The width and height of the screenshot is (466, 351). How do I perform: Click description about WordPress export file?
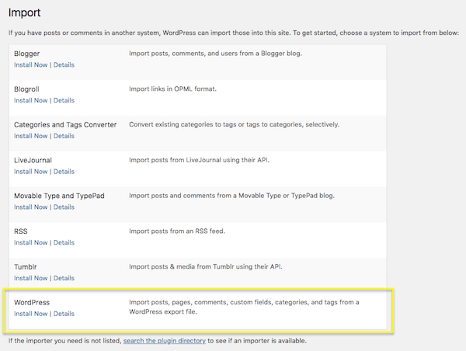[244, 307]
